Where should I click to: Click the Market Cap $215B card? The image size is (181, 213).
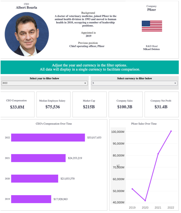pyautogui.click(x=89, y=104)
